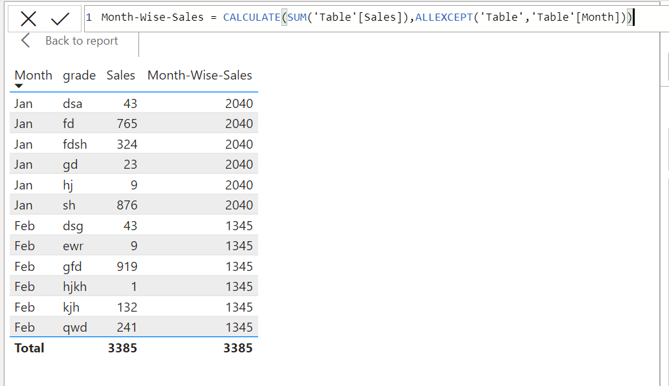Click the 'fd' grade cell
Viewport: 669px width, 386px height.
69,123
